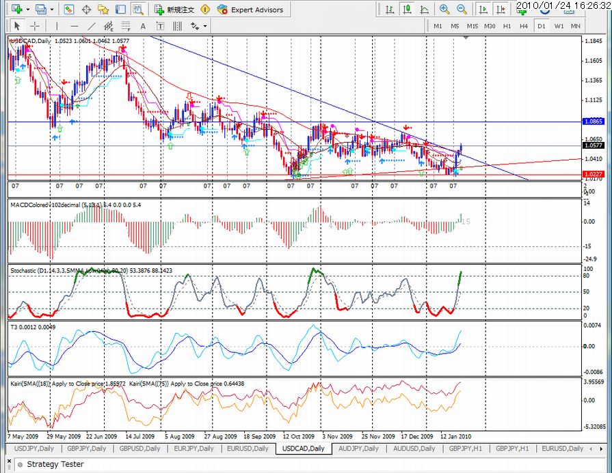Switch chart to candlestick mode
The height and width of the screenshot is (473, 612).
click(407, 10)
